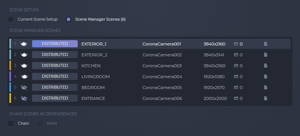Click the image count icon on BEDROOM row
Image resolution: width=300 pixels, height=136 pixels.
point(236,88)
